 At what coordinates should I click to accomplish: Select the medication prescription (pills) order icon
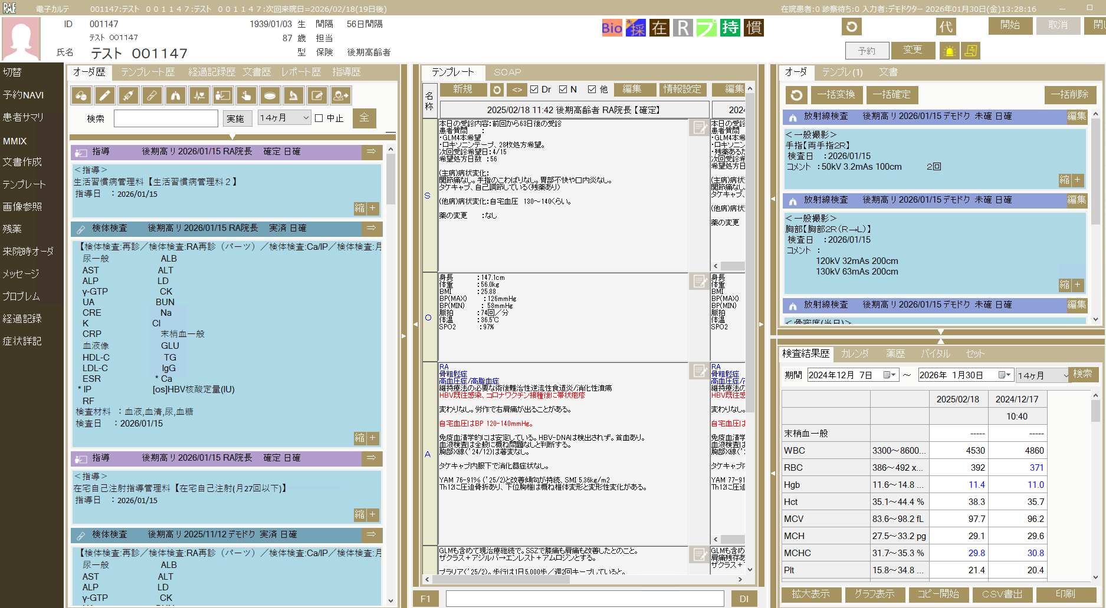tap(81, 95)
